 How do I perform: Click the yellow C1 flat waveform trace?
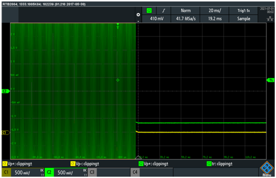coord(201,132)
